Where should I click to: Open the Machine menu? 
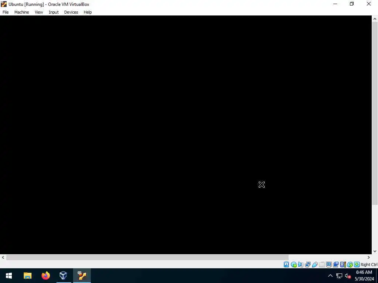(x=22, y=12)
